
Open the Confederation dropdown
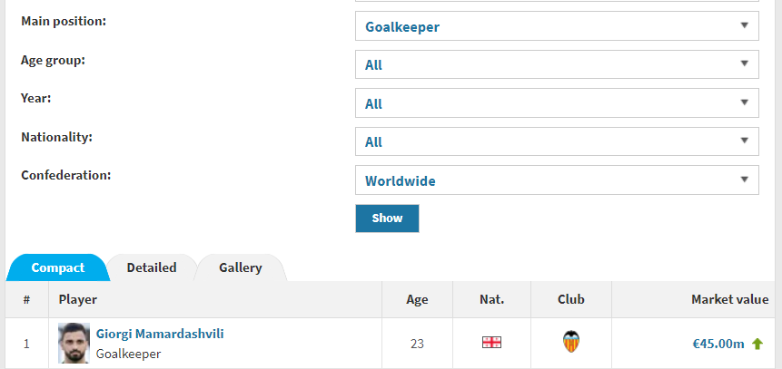tap(556, 180)
